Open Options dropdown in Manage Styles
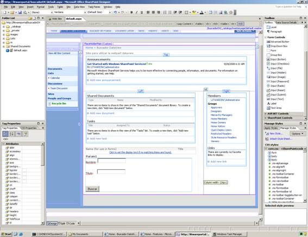 297,133
